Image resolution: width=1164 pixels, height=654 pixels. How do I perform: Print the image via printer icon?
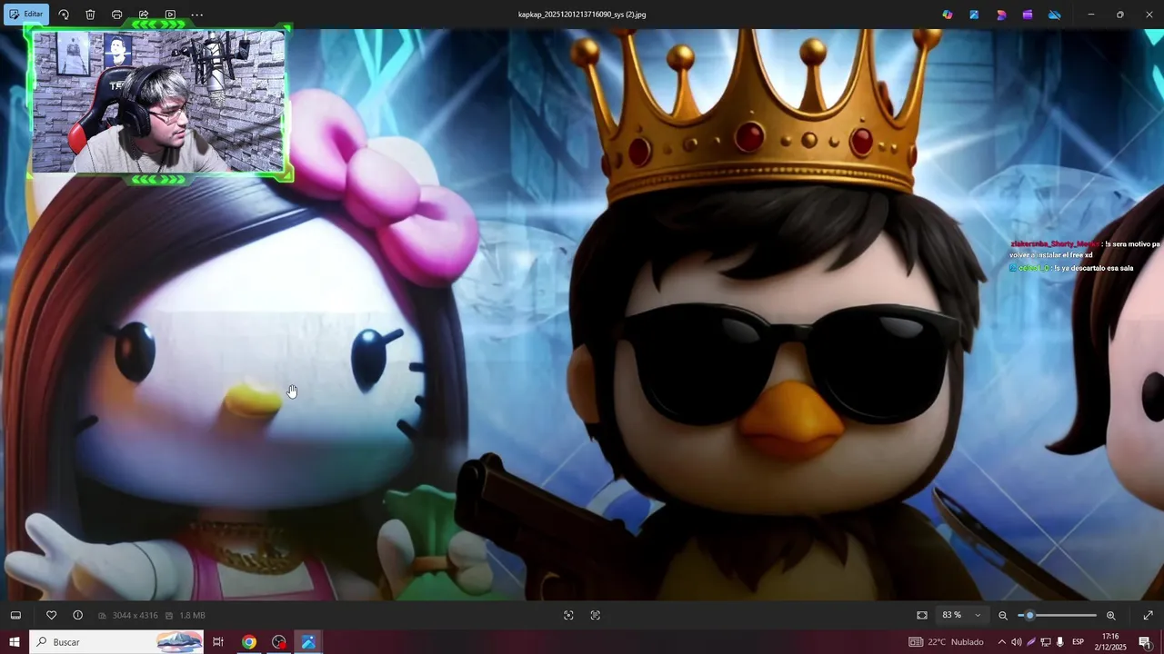116,15
